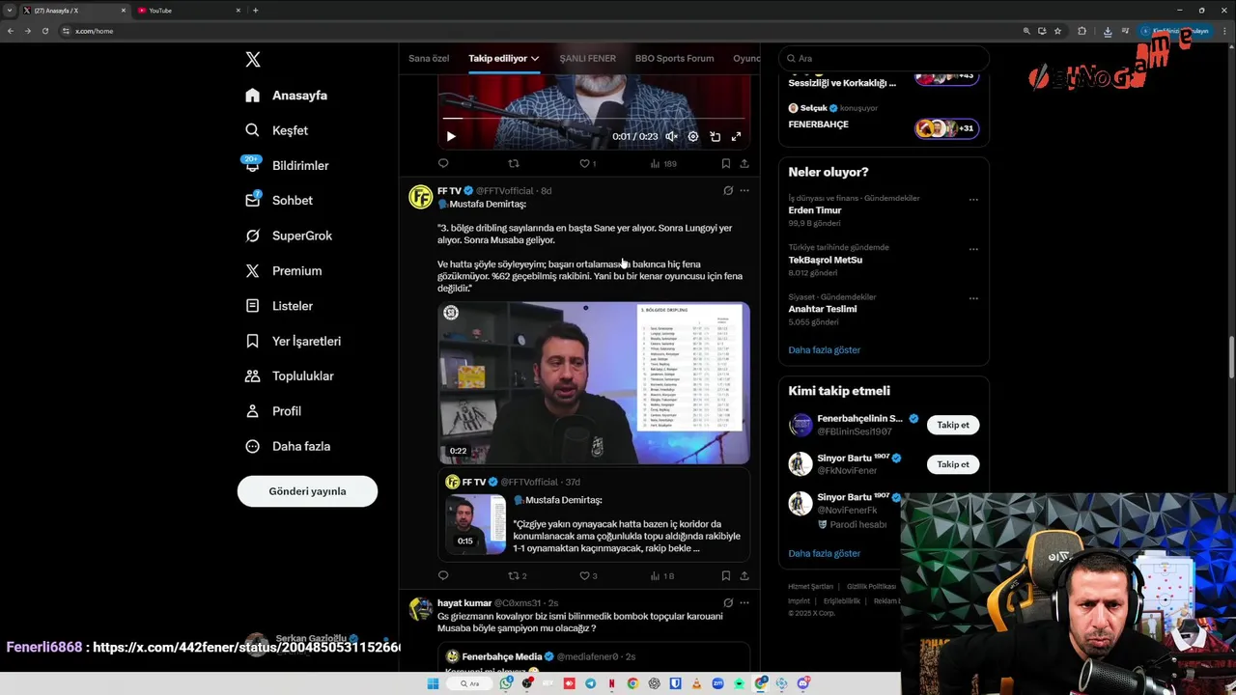Open more options on FF TV post
The image size is (1236, 695).
[x=744, y=191]
